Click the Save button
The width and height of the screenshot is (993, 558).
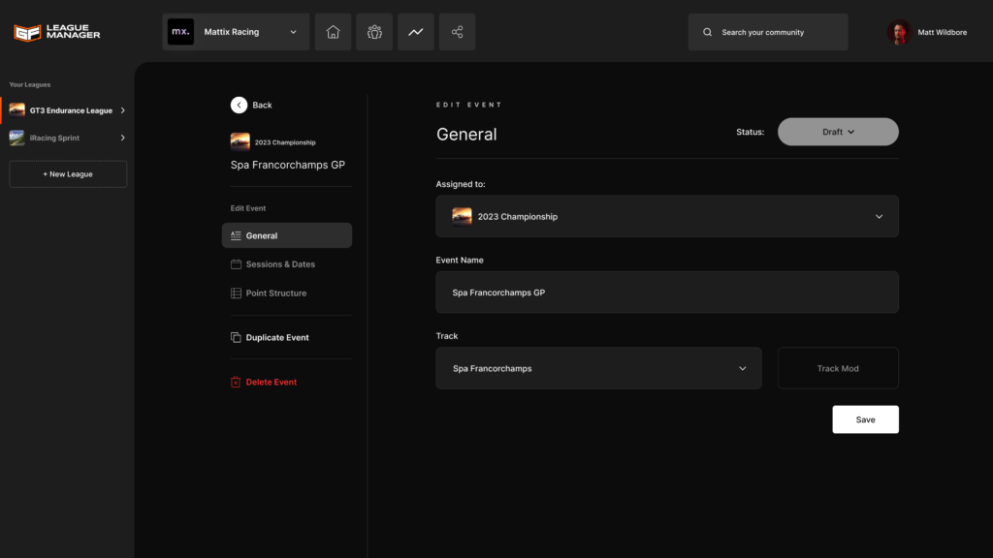pos(865,419)
